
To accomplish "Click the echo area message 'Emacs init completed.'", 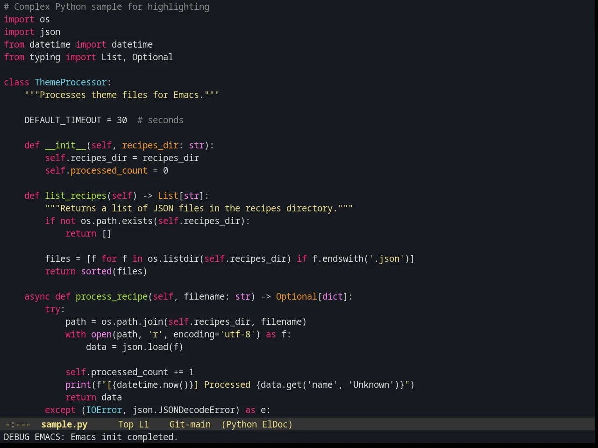I will (x=124, y=437).
